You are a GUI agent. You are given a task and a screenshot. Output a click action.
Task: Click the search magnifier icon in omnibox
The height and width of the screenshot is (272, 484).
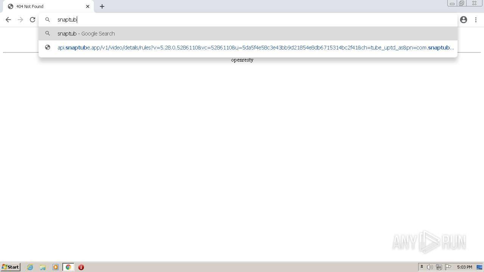point(48,20)
